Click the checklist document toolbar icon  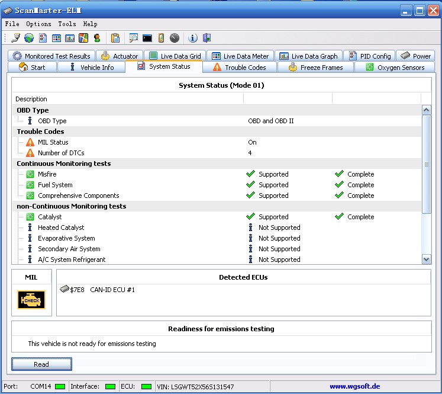point(43,38)
